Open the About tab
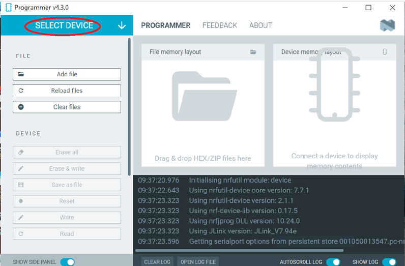This screenshot has height=266, width=405. click(261, 25)
